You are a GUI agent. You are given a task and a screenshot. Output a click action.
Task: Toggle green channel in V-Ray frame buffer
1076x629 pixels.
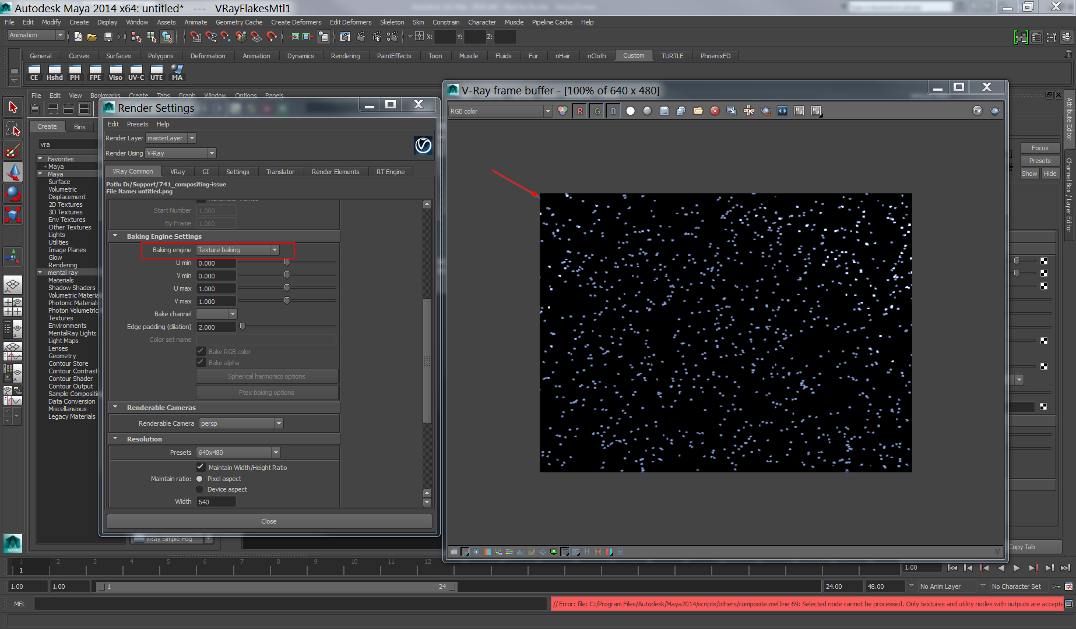pos(597,111)
